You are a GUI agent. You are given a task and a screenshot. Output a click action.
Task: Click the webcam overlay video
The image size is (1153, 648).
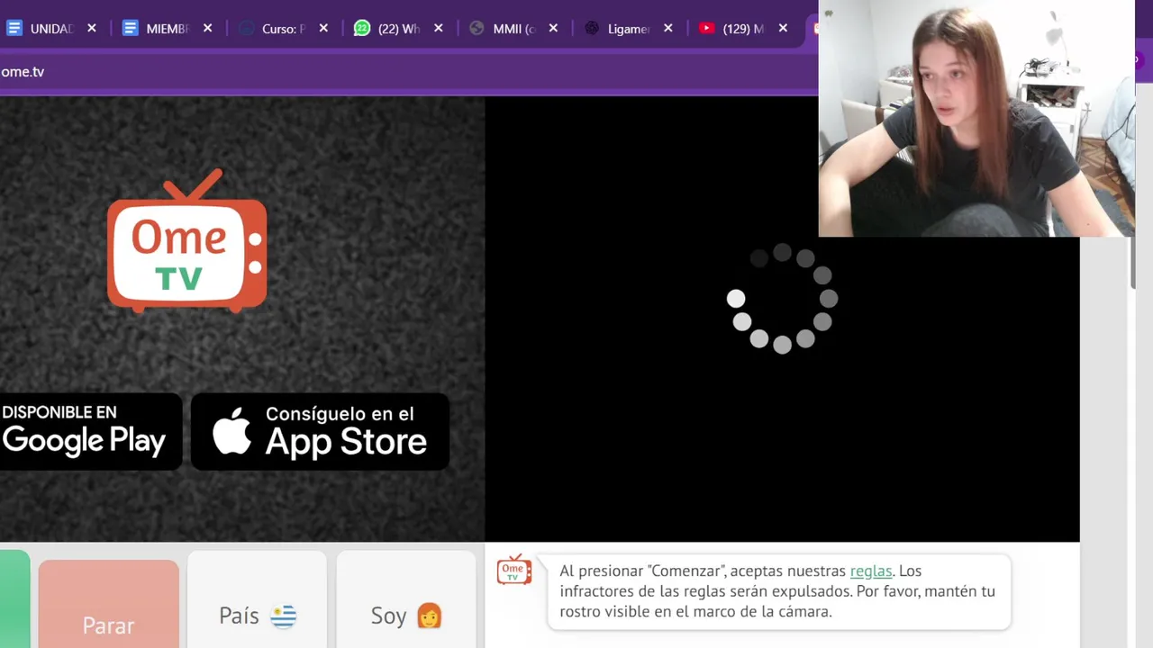pyautogui.click(x=976, y=118)
